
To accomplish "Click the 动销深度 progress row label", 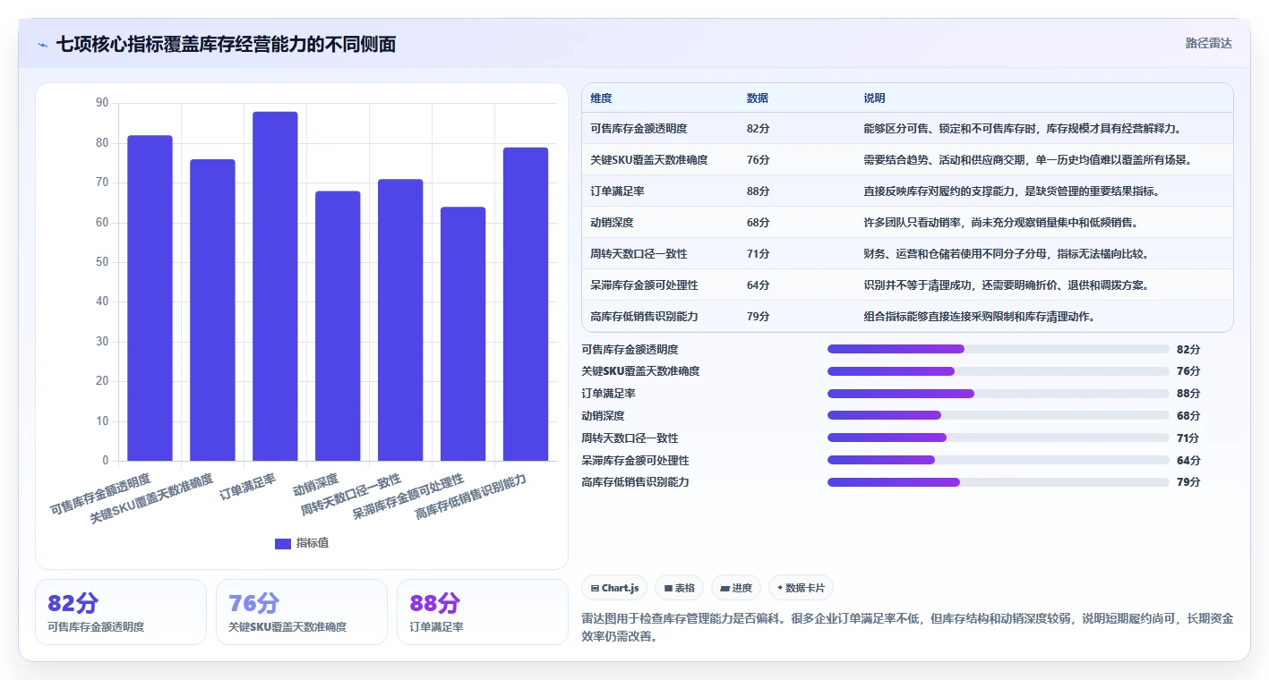I will pos(603,416).
